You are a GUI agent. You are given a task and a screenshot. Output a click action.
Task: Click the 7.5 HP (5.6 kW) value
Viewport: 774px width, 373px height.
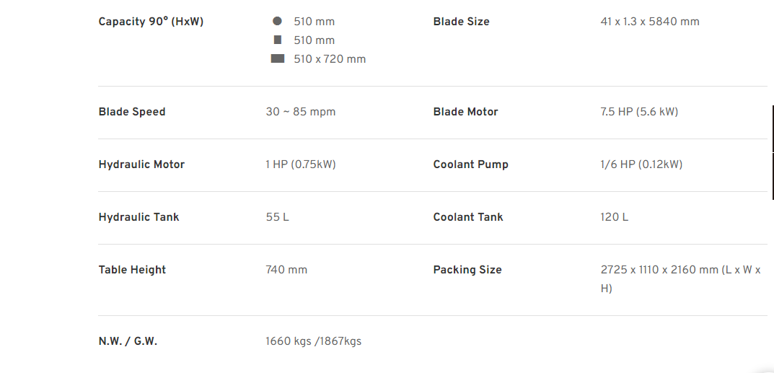(x=639, y=112)
